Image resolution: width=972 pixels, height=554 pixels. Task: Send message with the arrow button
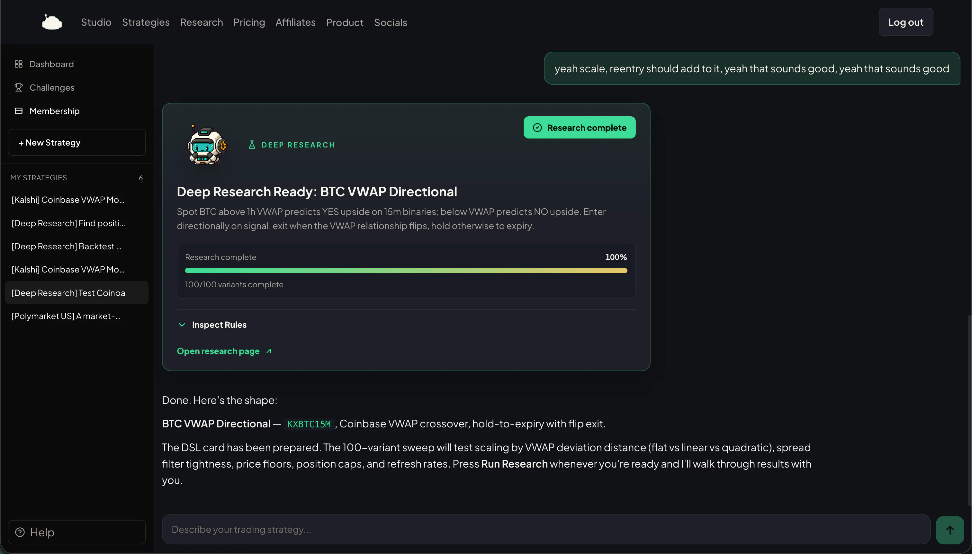point(950,530)
